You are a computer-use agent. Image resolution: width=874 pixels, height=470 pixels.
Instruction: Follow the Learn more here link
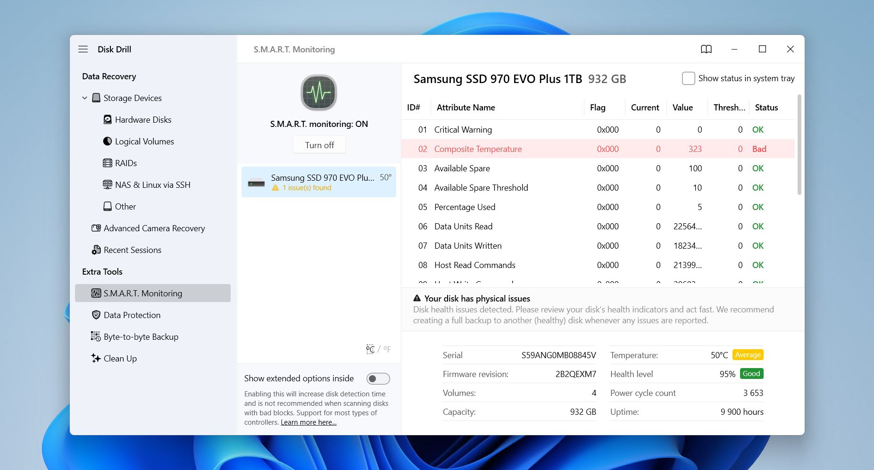[308, 422]
